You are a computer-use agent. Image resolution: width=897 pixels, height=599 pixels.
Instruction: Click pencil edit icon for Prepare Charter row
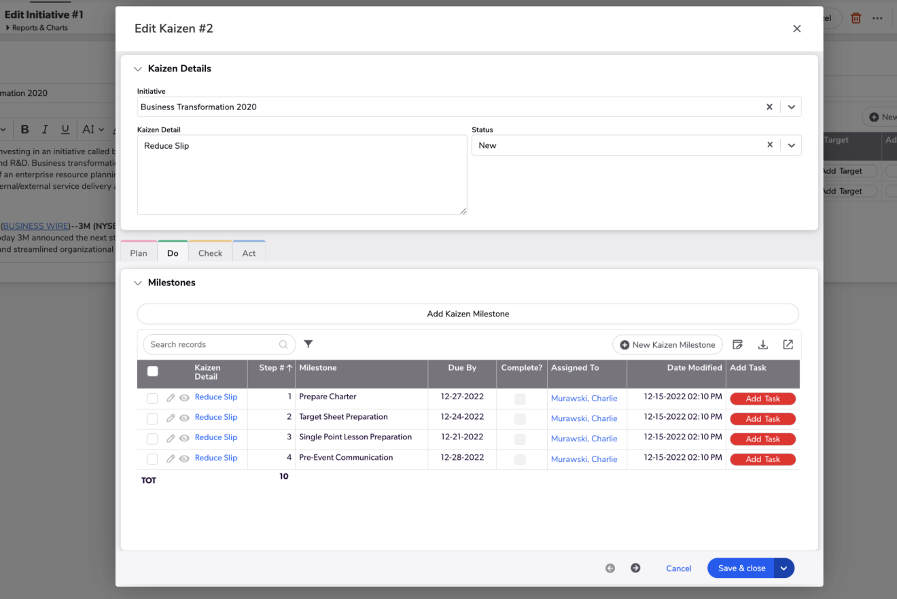pyautogui.click(x=171, y=398)
